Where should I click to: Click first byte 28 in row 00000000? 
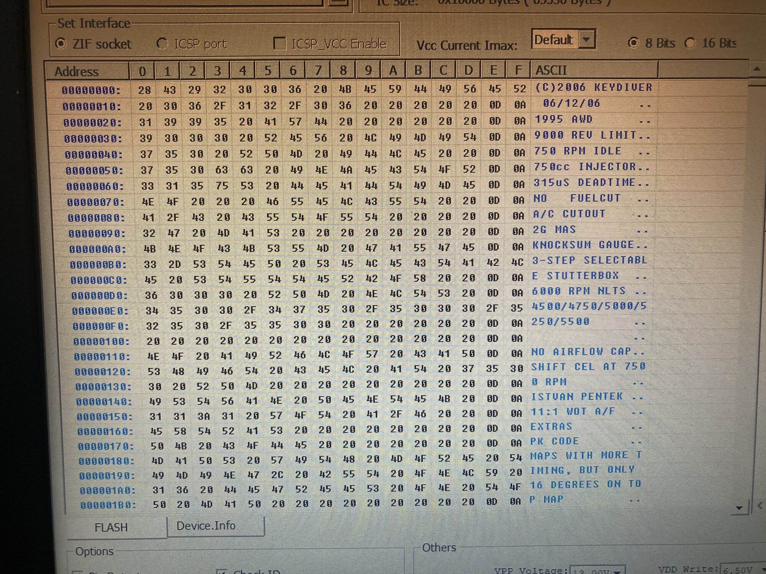(x=144, y=90)
